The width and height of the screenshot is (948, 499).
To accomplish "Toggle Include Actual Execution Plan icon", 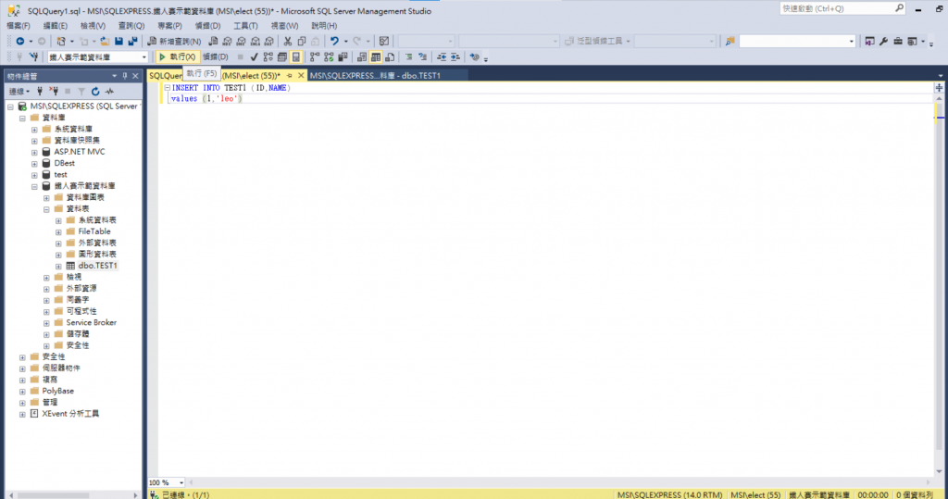I will tap(315, 56).
